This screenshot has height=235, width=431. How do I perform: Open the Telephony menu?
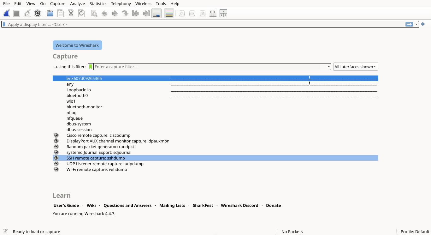(x=121, y=3)
